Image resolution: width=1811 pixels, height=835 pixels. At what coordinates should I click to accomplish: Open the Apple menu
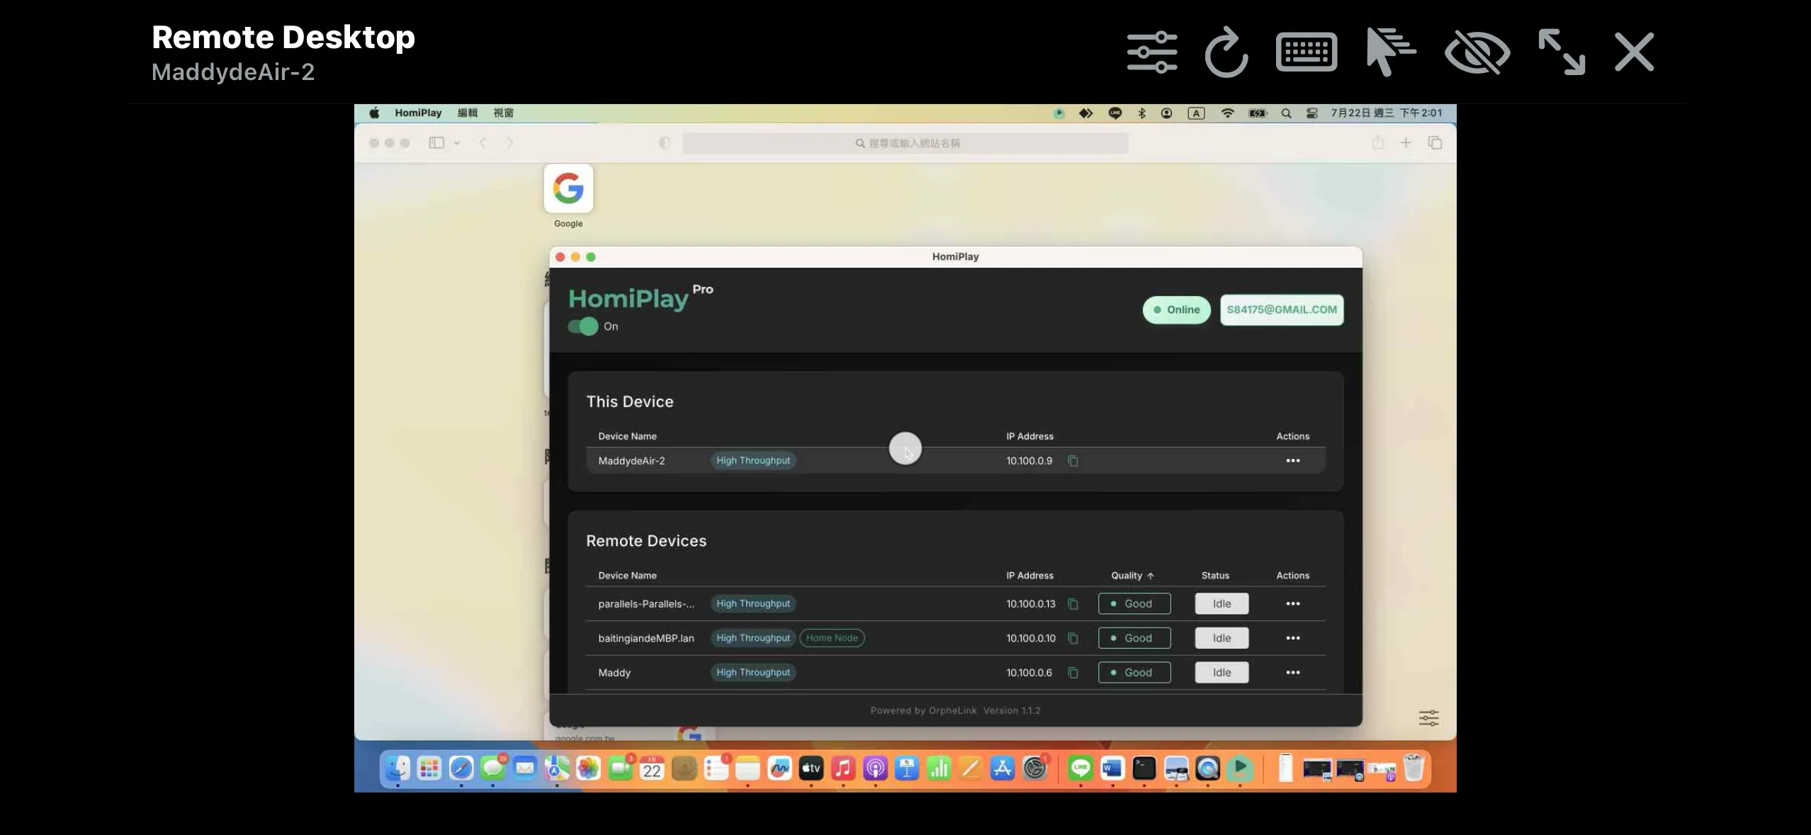[x=374, y=113]
